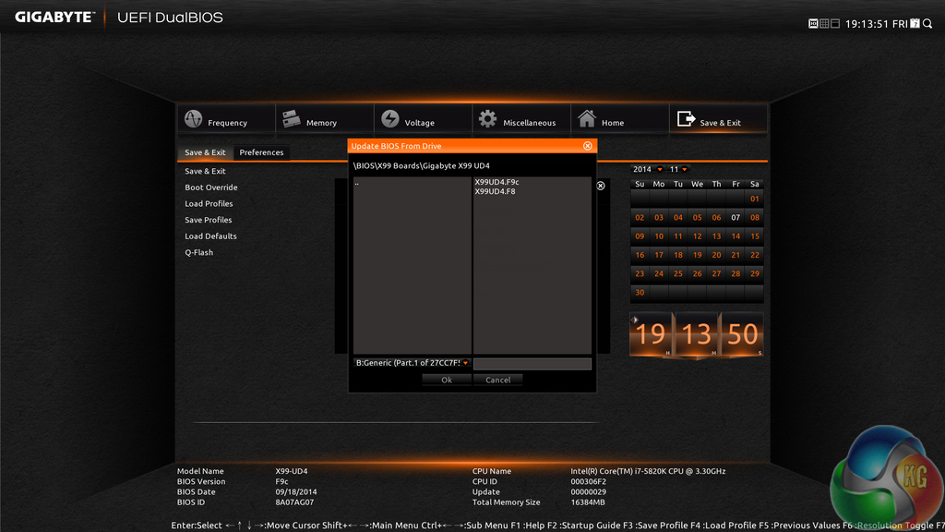Select date 07 on the calendar
The height and width of the screenshot is (532, 945).
point(735,217)
